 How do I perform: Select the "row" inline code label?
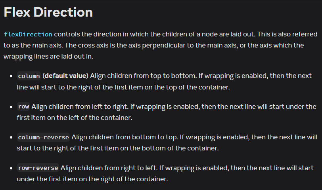[24, 106]
